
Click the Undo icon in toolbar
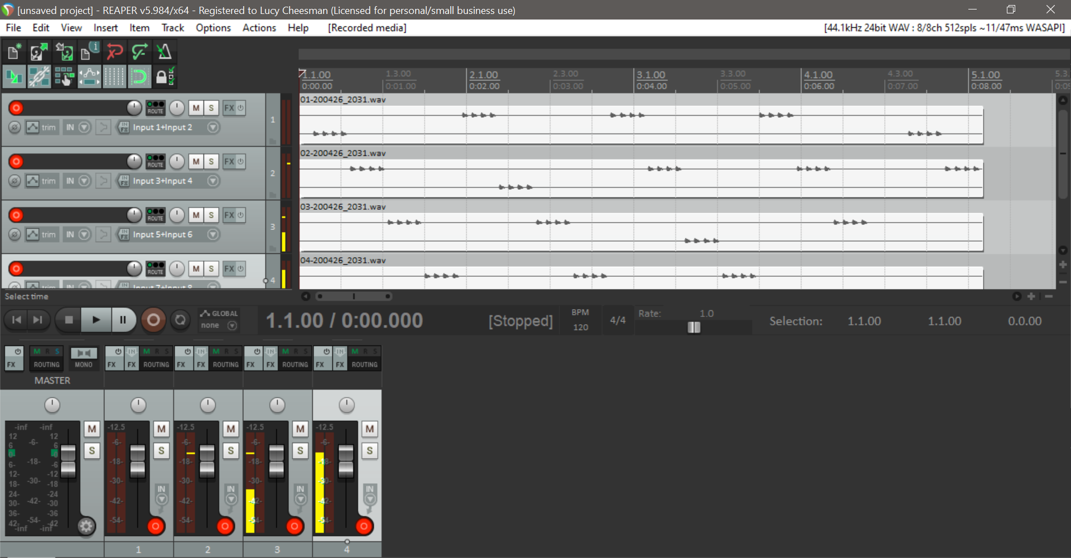tap(115, 52)
